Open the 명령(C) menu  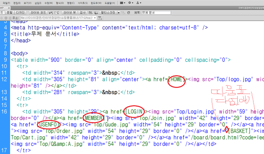71,3
